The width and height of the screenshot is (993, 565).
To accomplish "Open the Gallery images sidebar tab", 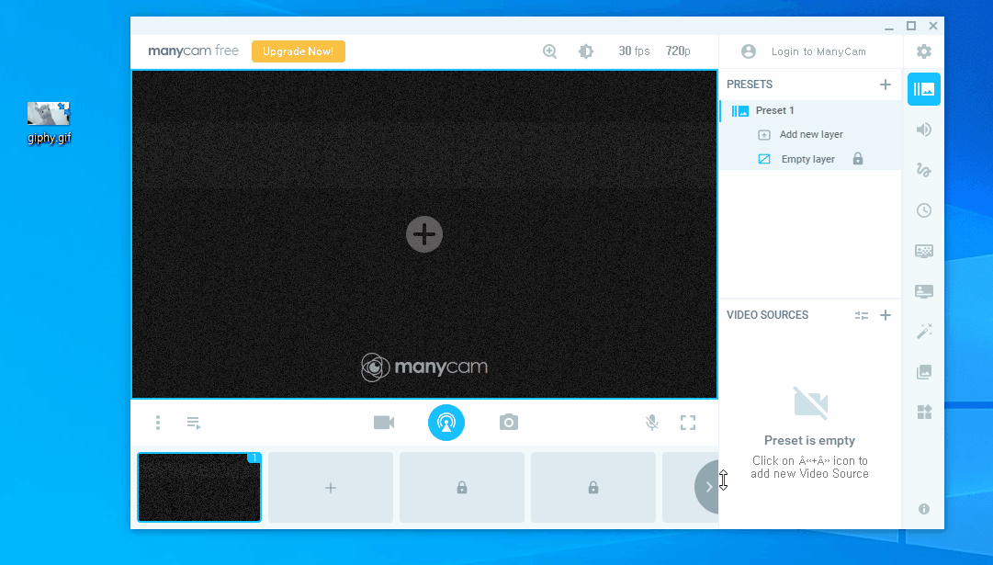I will [x=924, y=372].
